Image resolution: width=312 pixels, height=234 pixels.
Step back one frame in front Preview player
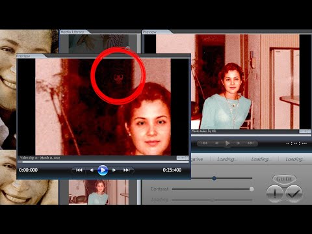point(92,170)
